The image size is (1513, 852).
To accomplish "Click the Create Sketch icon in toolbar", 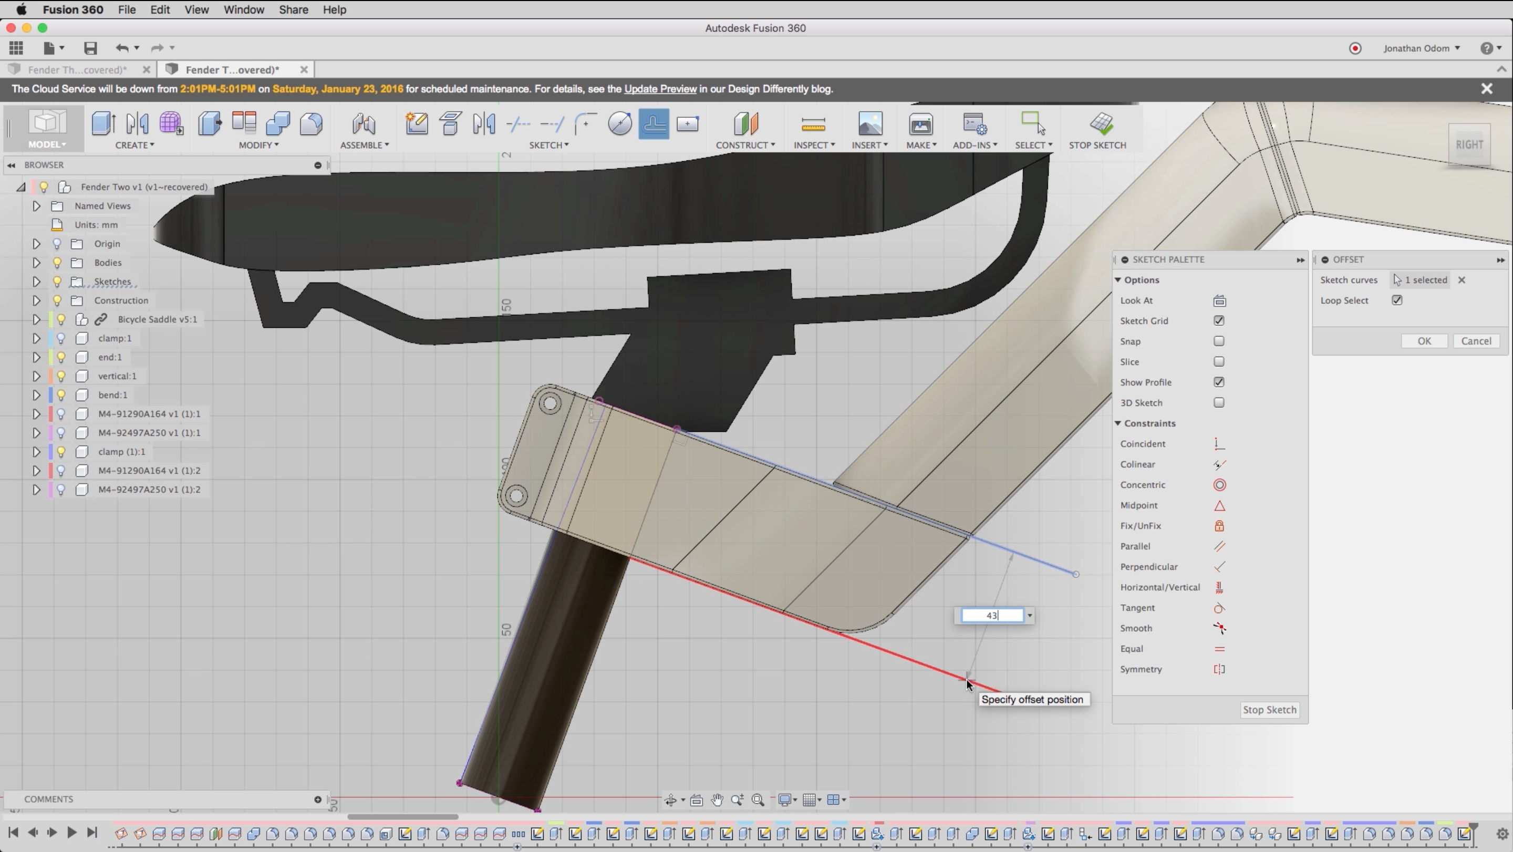I will tap(417, 124).
